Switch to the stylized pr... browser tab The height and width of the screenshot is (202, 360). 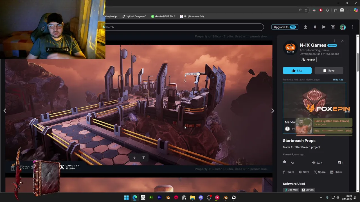click(x=113, y=17)
